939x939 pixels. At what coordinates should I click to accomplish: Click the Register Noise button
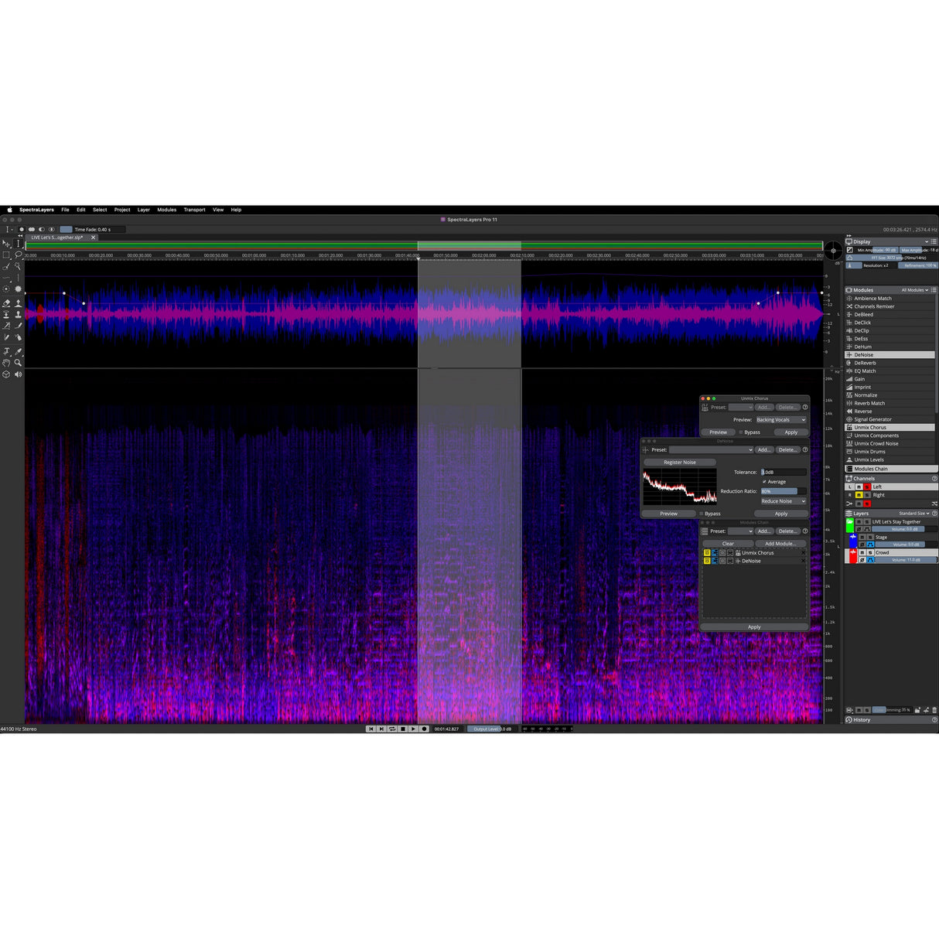tap(678, 462)
